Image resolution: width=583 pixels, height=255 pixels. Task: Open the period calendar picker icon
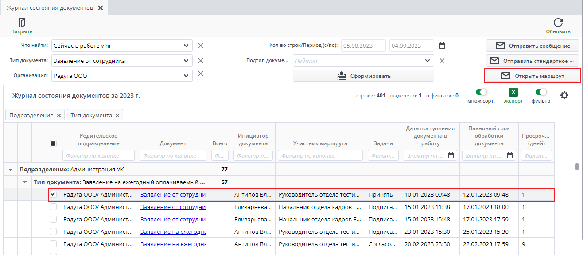pos(442,46)
